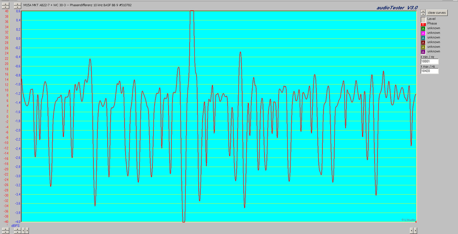Screen dimensions: 458x234
Task: Click left scroll arrow at bottom-right of graph
Action: coord(411,231)
